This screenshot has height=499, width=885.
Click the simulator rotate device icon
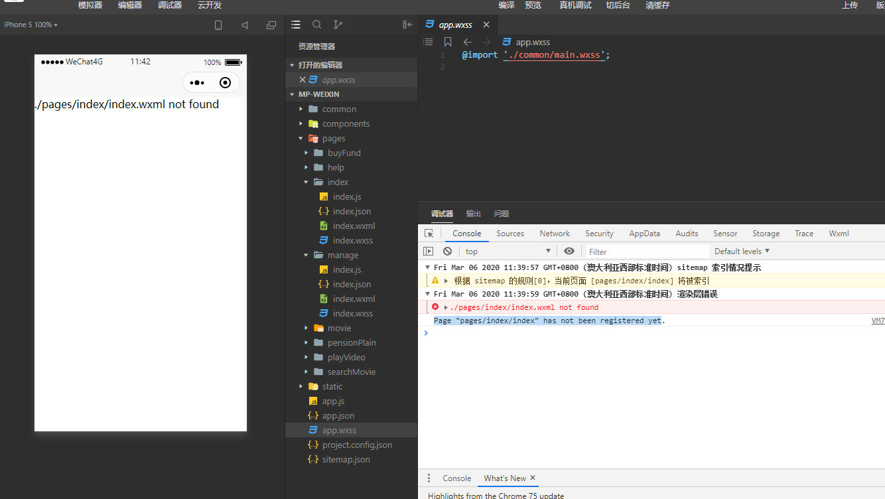tap(218, 25)
